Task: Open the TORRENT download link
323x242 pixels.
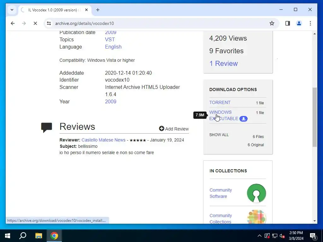Action: click(x=220, y=102)
